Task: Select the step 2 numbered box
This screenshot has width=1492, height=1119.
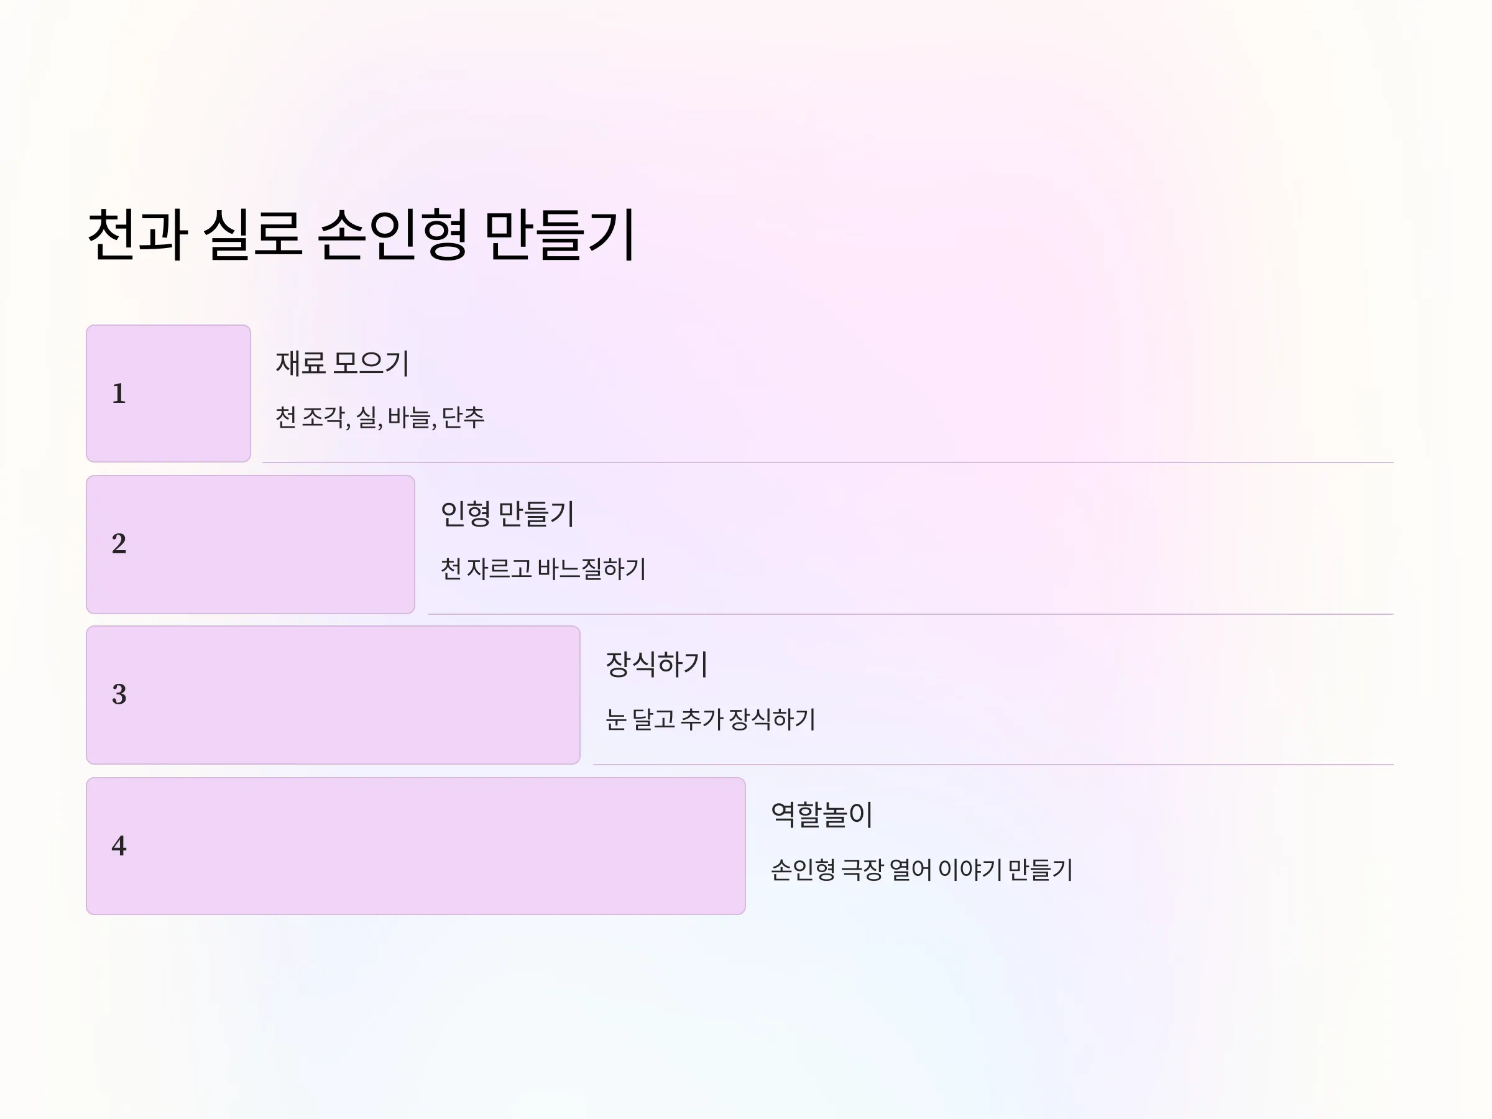Action: pos(251,545)
